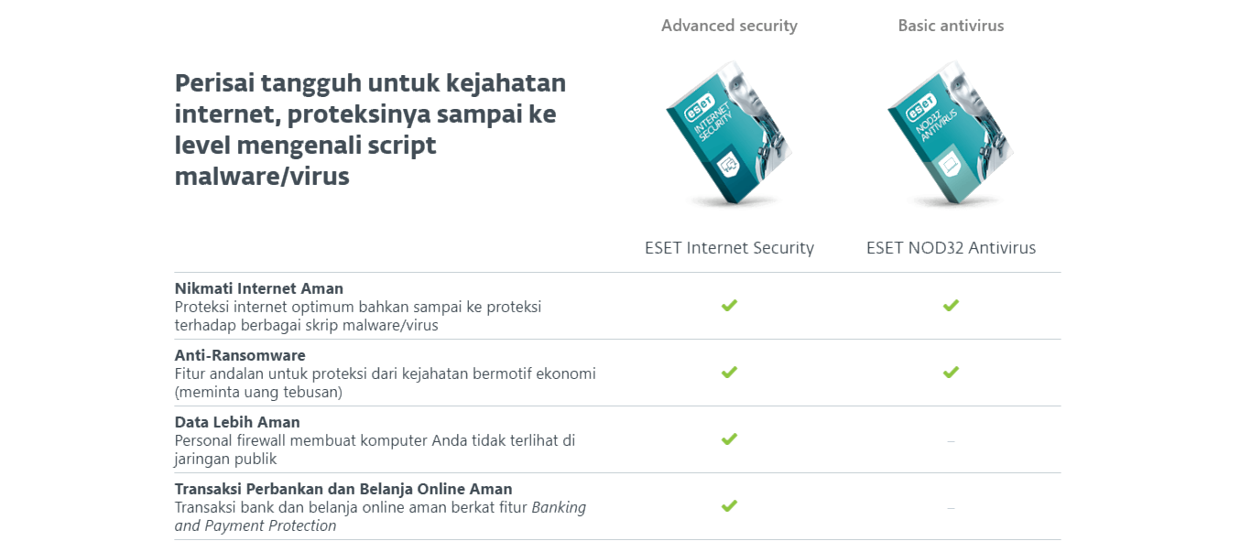This screenshot has width=1251, height=552.
Task: Click the Internet Security checkmark for Transaksi Perbankan row
Action: pos(729,505)
